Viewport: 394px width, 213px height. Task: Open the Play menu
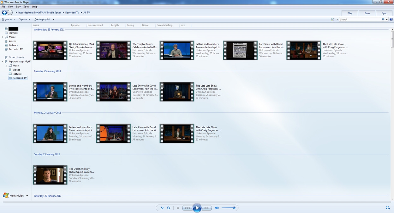(x=18, y=7)
